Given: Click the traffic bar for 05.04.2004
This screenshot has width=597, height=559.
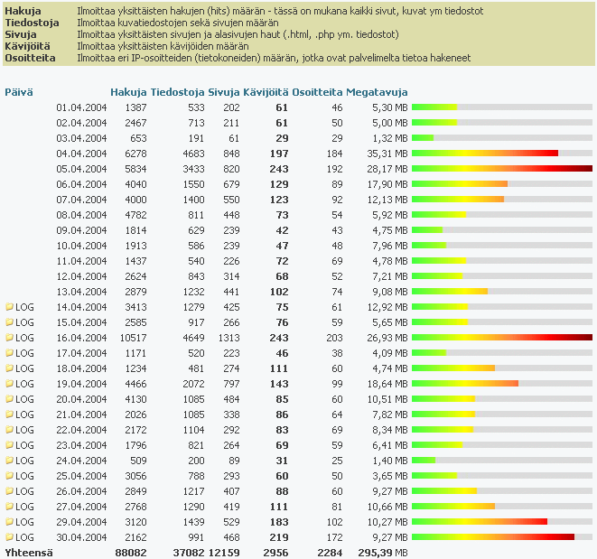Looking at the screenshot, I should tap(501, 169).
